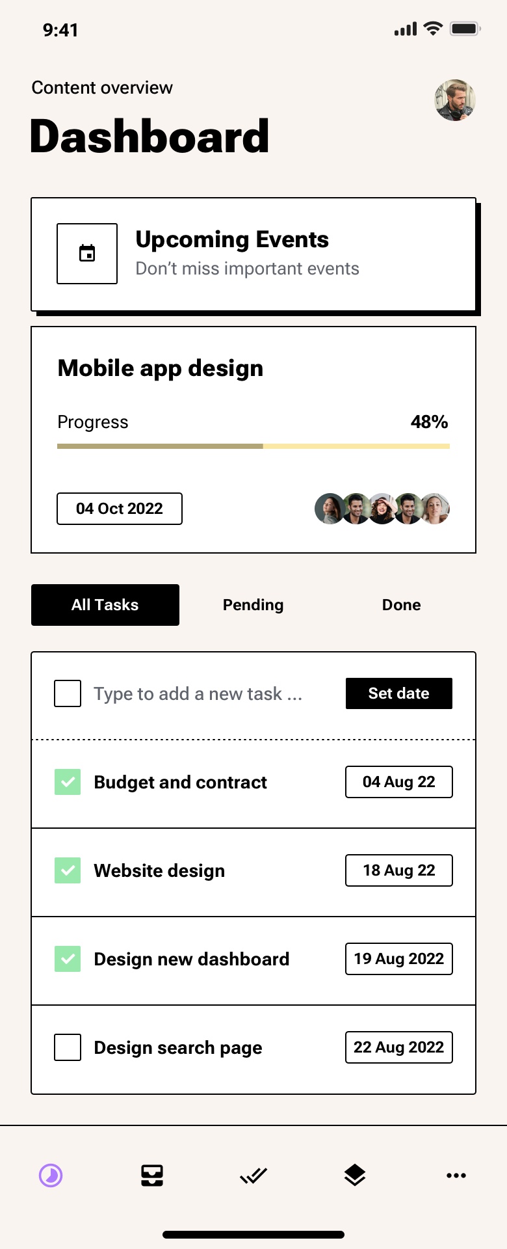Uncheck the Design new dashboard task
This screenshot has height=1249, width=507.
point(68,959)
